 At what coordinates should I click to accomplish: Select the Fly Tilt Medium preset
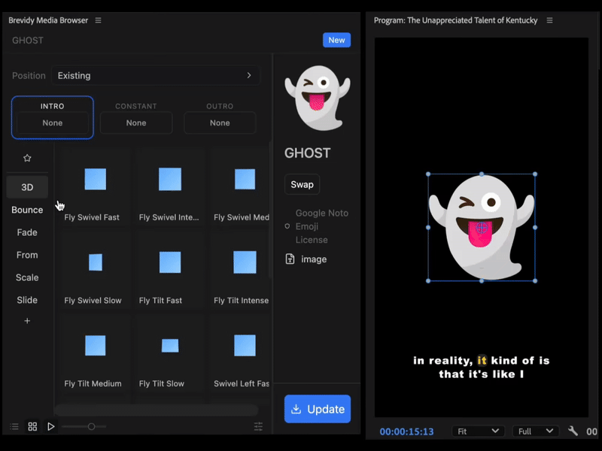pos(96,353)
